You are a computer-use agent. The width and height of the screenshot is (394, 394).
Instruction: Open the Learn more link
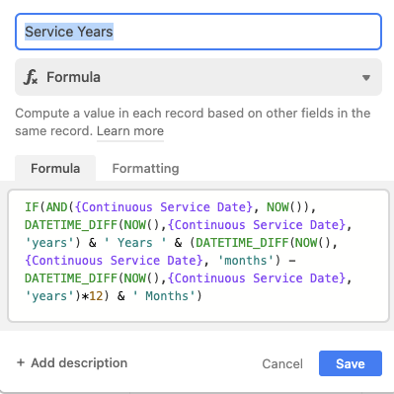point(130,131)
